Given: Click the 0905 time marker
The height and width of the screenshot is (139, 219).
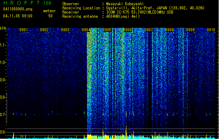Looking at the screenshot, I should (107, 30).
